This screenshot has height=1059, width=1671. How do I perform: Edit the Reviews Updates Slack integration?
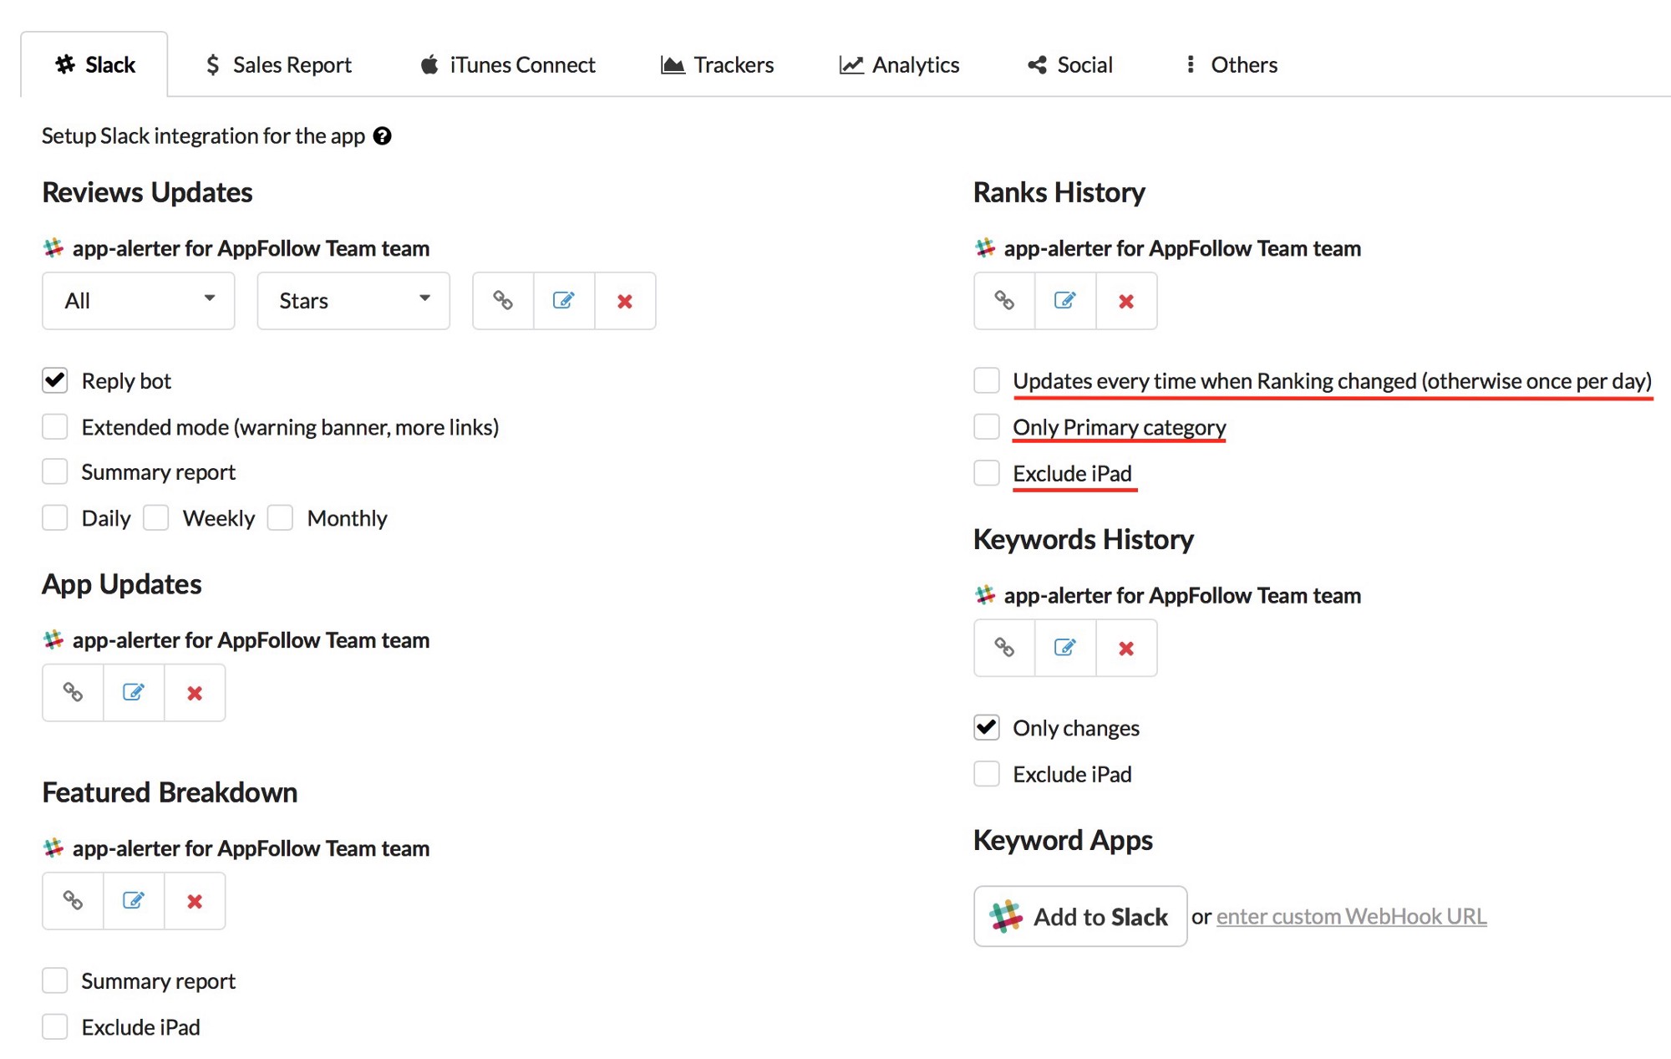pyautogui.click(x=564, y=301)
